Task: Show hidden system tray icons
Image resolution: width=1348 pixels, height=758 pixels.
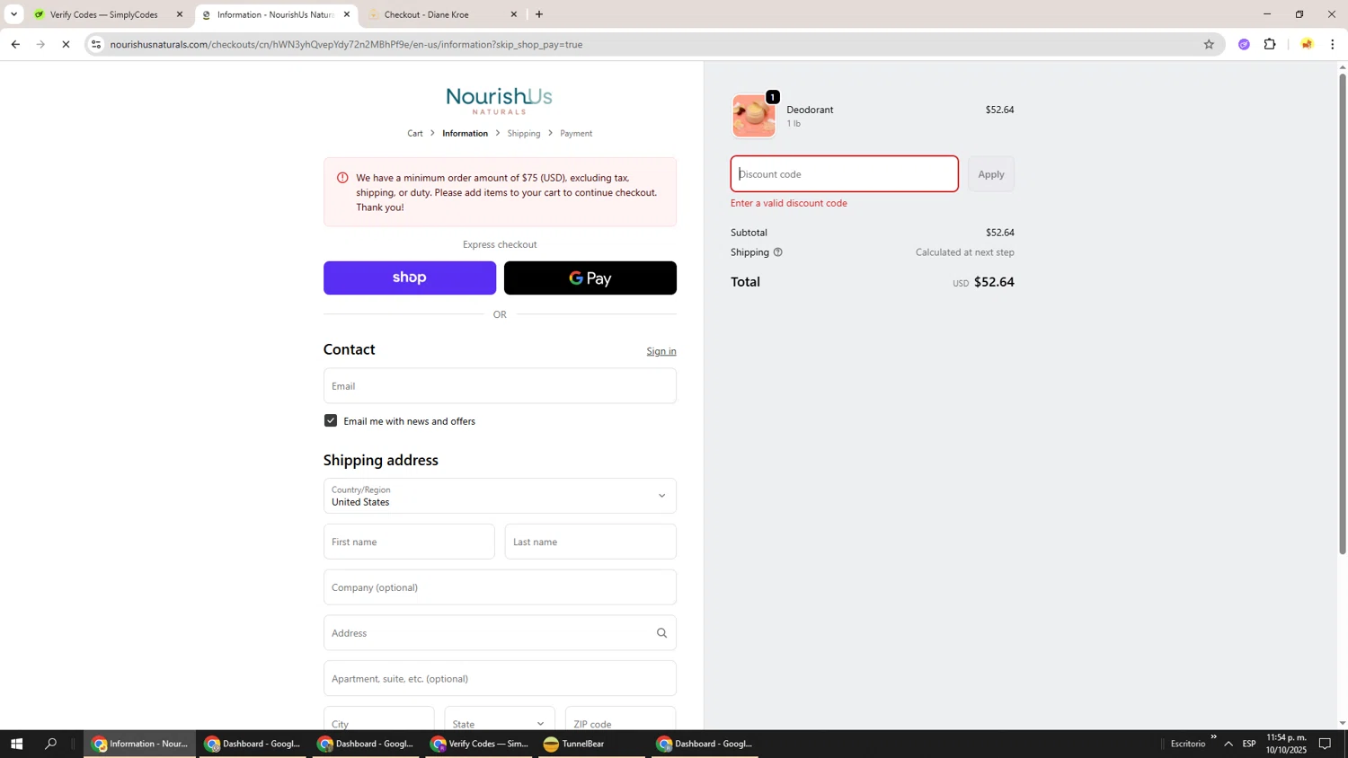Action: 1228,744
